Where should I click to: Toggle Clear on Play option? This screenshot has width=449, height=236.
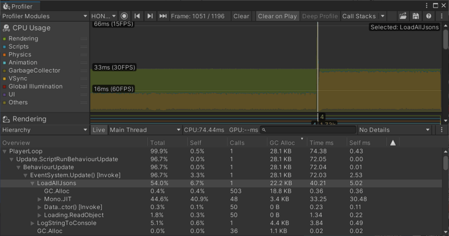[x=277, y=16]
